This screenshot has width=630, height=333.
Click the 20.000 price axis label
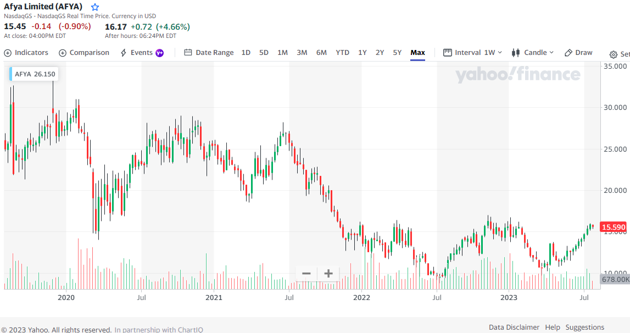click(615, 191)
